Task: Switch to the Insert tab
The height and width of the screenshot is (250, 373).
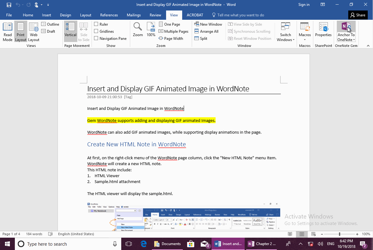Action: (x=46, y=15)
